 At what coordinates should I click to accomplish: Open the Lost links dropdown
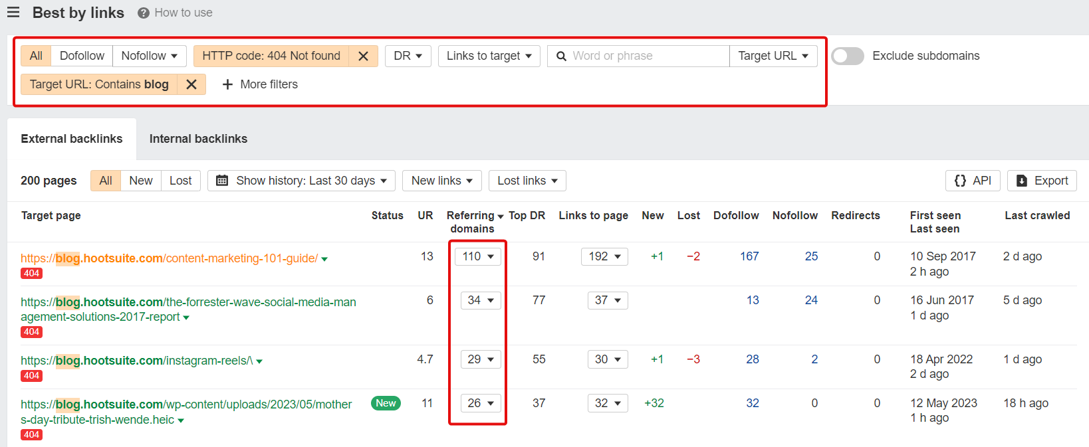click(528, 181)
